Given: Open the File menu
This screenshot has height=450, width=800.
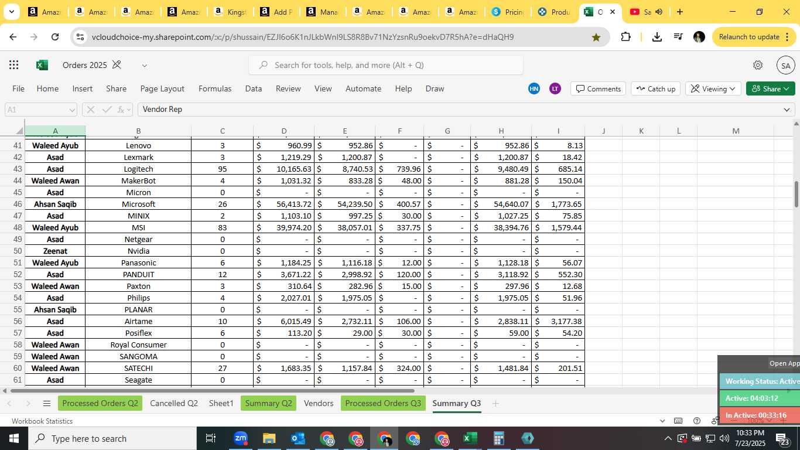Looking at the screenshot, I should pyautogui.click(x=18, y=88).
